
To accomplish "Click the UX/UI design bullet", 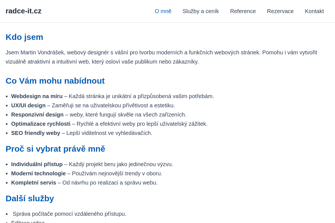I will [93, 105].
